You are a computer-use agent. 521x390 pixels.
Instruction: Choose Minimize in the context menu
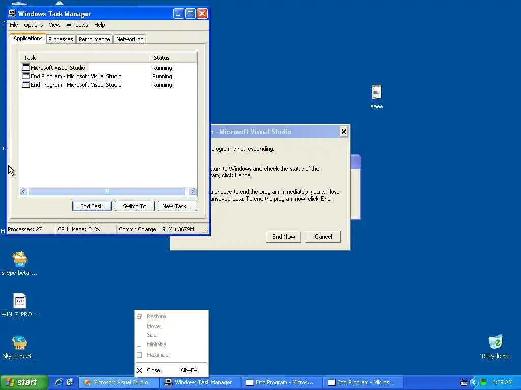pyautogui.click(x=171, y=344)
